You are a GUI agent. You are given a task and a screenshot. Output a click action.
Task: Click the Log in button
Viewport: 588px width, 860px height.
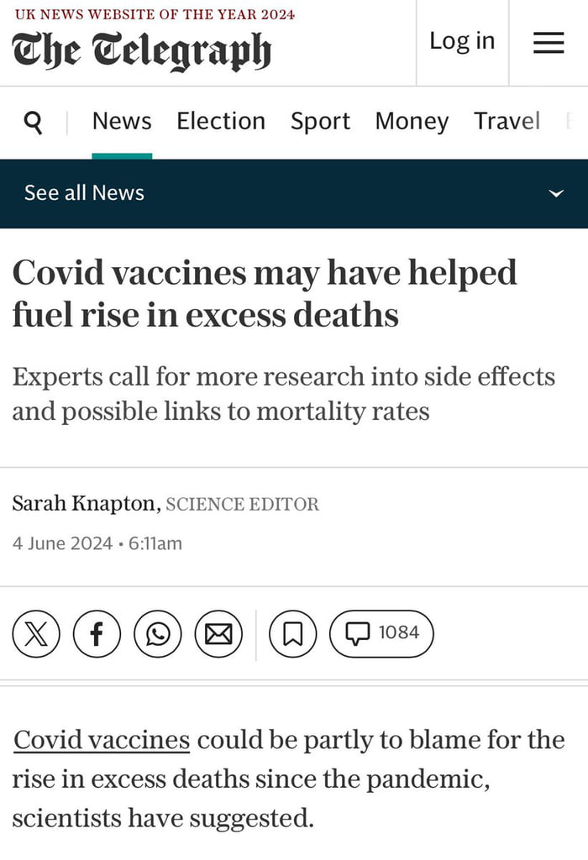pos(462,41)
